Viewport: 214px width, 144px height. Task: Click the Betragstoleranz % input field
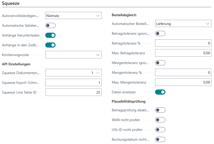pos(183,43)
